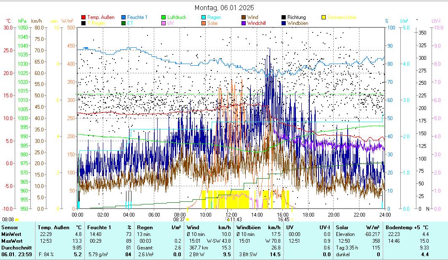Image resolution: width=448 pixels, height=260 pixels.
Task: Click the Windböen column header in table
Action: (250, 227)
